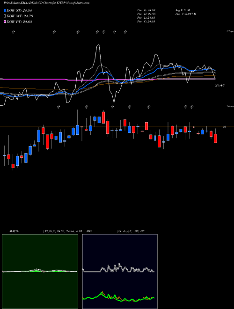
Task: Click the blue DOW ST legend swatch
Action: pos(5,10)
